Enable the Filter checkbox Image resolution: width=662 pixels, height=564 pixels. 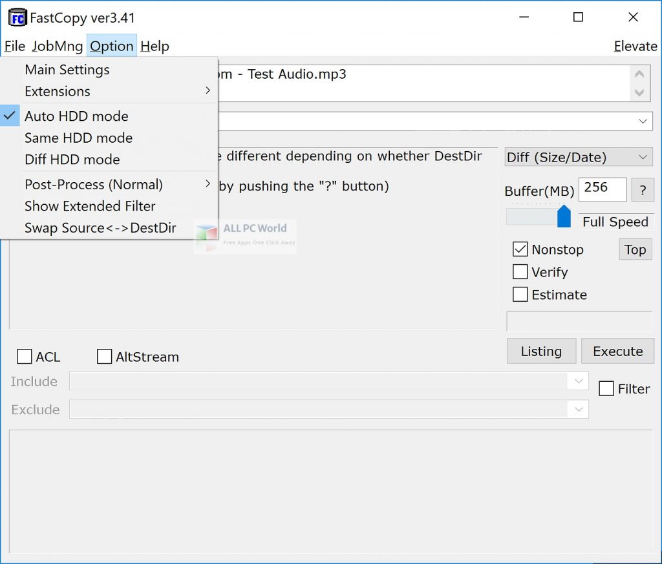606,388
